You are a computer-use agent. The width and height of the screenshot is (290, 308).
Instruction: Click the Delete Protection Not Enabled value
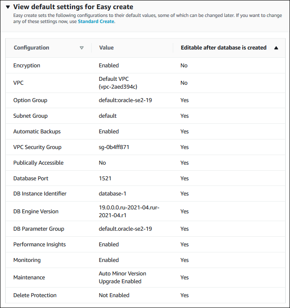click(x=114, y=295)
